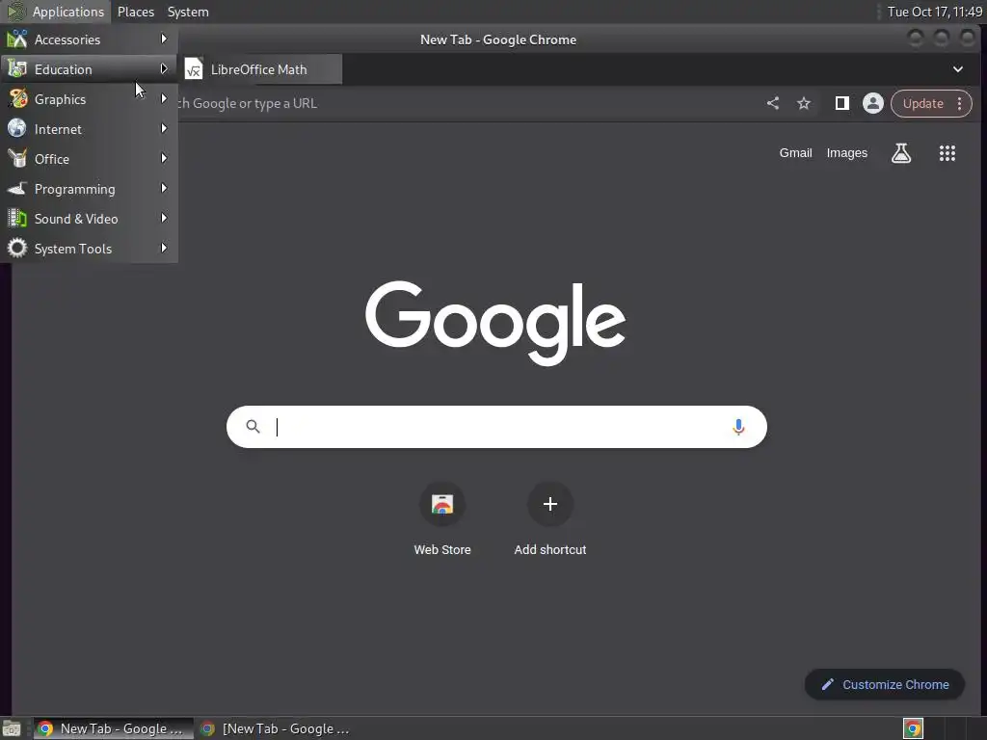
Task: Expand the Internet submenu arrow
Action: (x=164, y=128)
